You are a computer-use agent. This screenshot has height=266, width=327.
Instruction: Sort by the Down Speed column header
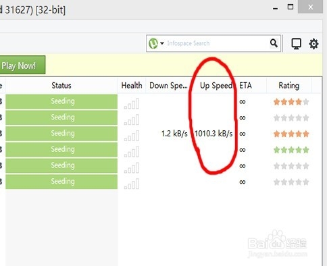(x=168, y=86)
